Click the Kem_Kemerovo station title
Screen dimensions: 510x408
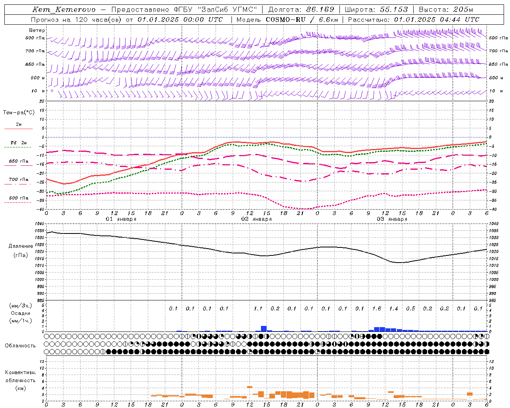(64, 10)
